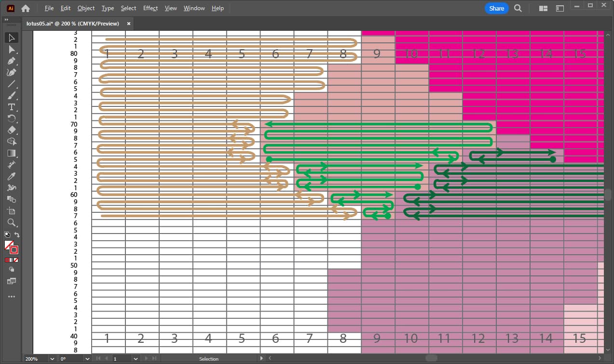
Task: Switch to the lotus05.ai document tab
Action: point(75,24)
